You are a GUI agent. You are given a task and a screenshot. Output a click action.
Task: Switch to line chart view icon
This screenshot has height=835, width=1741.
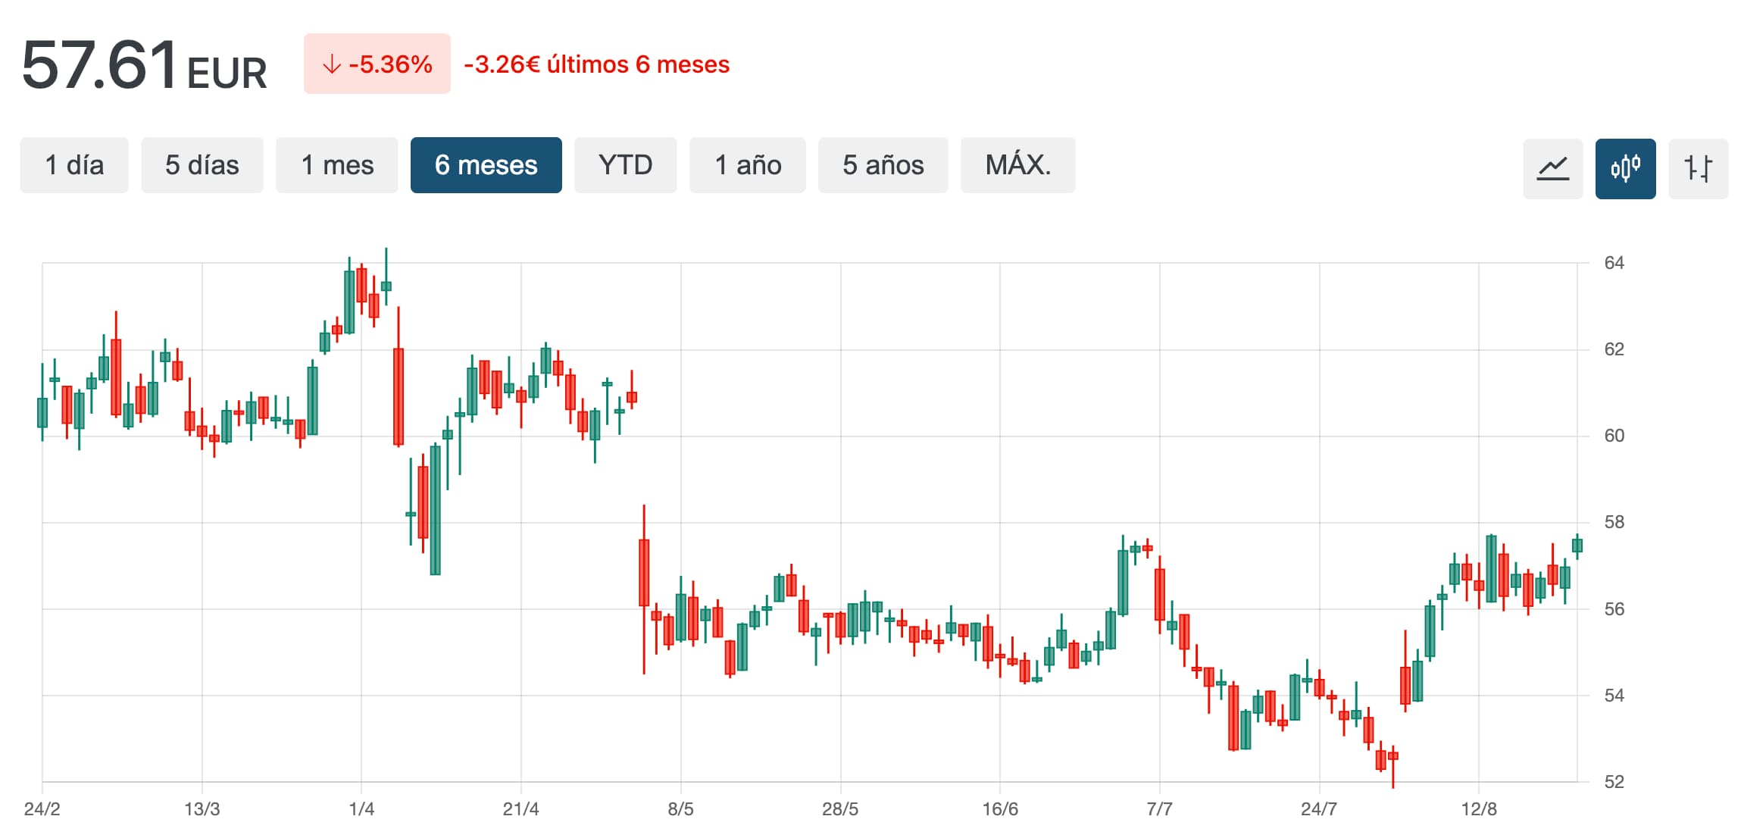(x=1552, y=168)
